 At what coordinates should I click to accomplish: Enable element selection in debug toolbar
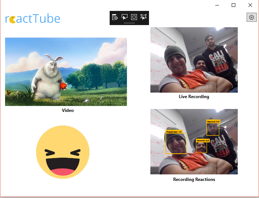pos(124,17)
